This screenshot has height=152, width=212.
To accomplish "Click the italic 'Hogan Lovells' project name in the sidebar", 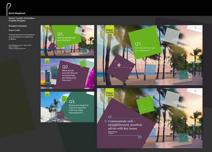I will (x=14, y=30).
